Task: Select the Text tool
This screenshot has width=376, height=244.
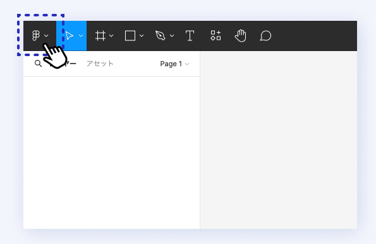Action: [190, 36]
